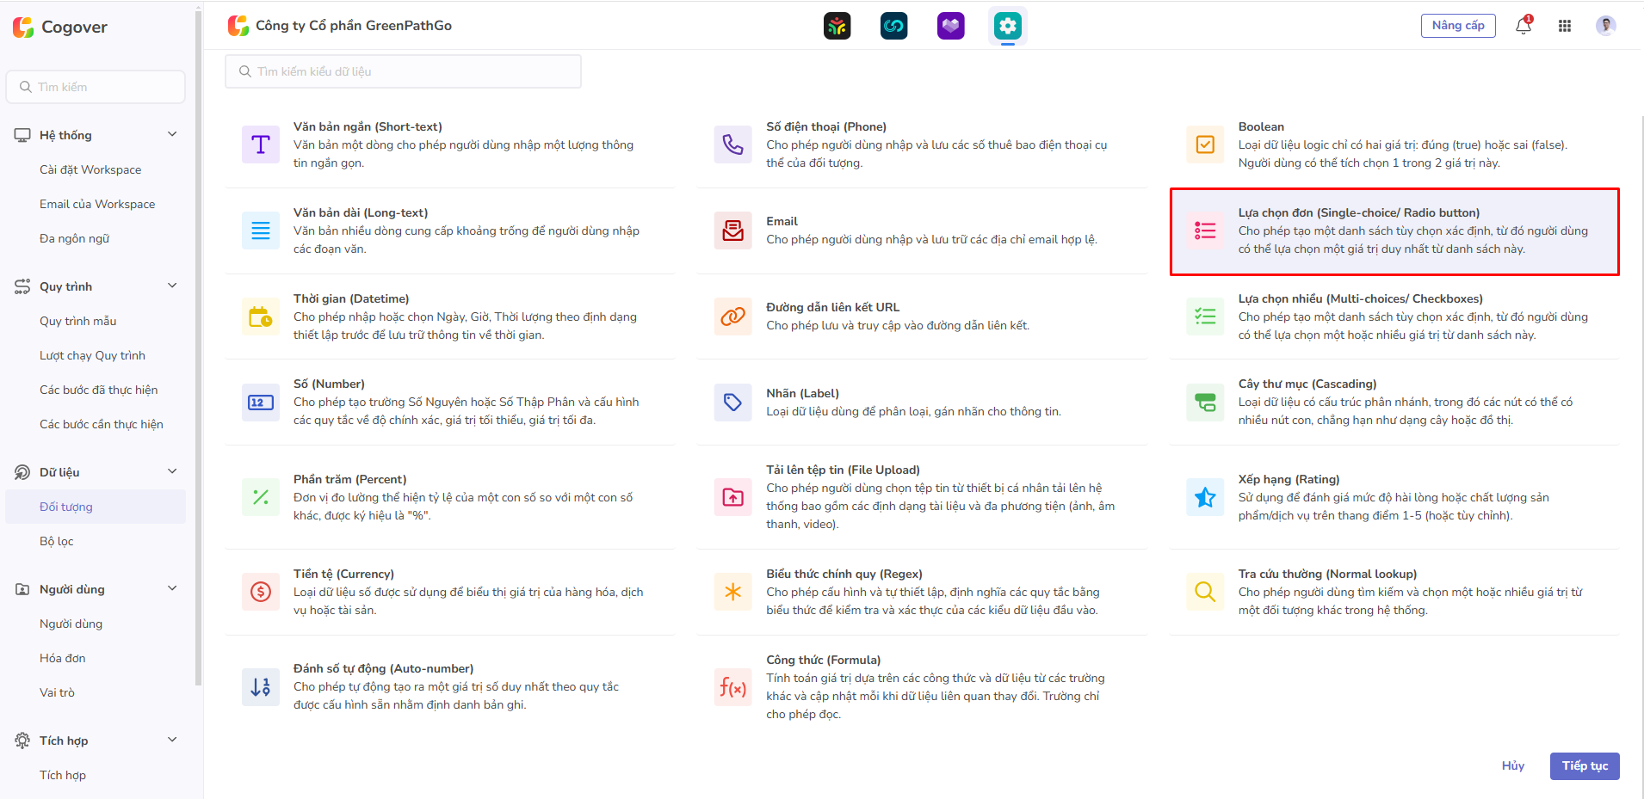This screenshot has width=1644, height=799.
Task: Click the Nâng cấp upgrade button
Action: (1457, 26)
